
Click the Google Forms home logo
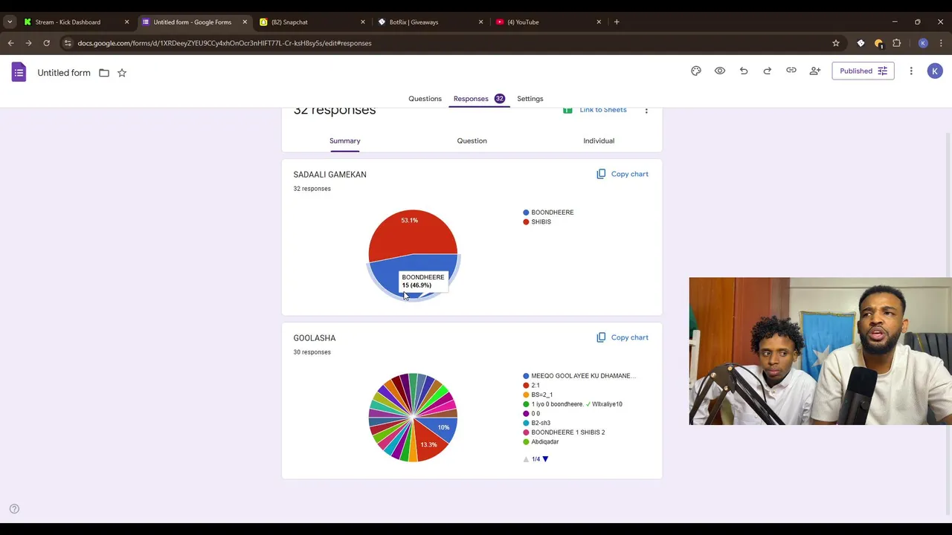tap(19, 72)
